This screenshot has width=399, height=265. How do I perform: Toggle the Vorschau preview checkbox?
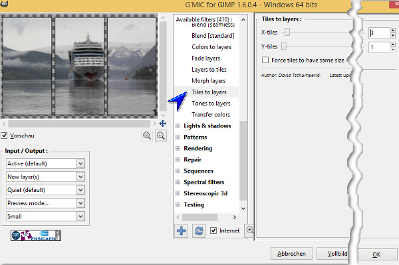pyautogui.click(x=4, y=135)
